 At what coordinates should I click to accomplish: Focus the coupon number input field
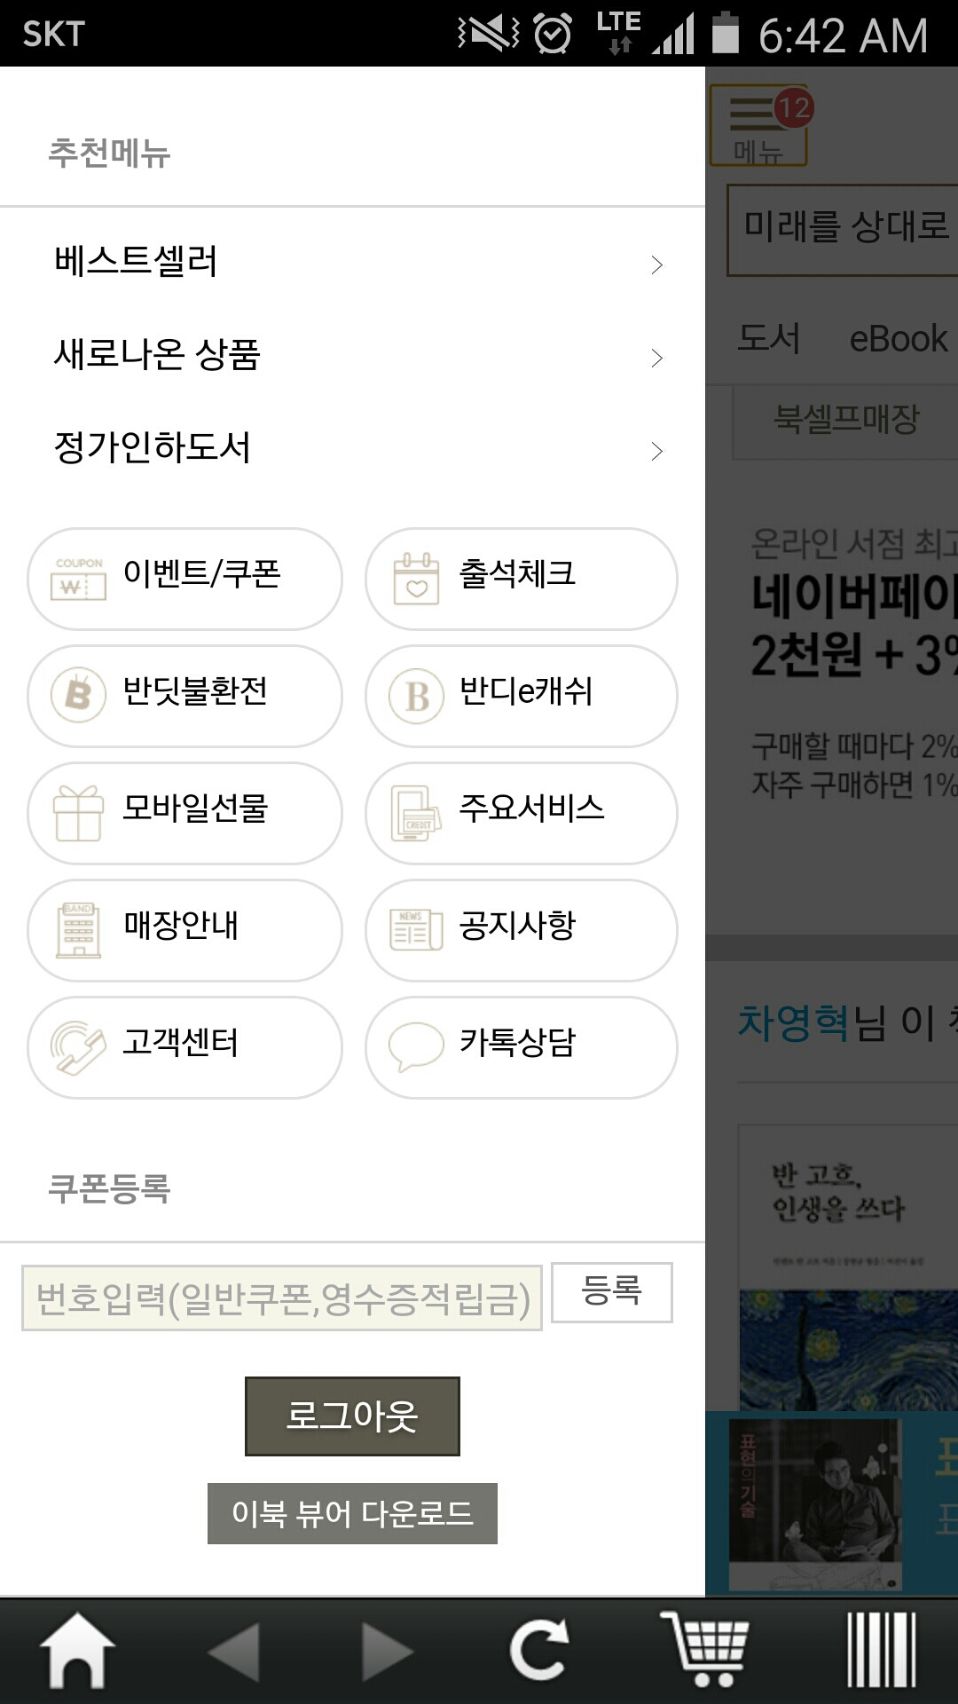coord(282,1298)
